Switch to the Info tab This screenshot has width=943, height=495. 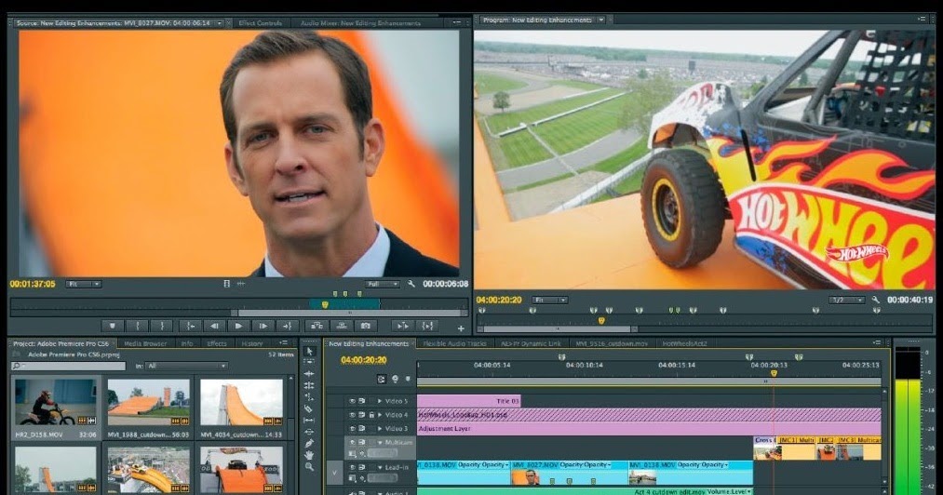click(187, 343)
